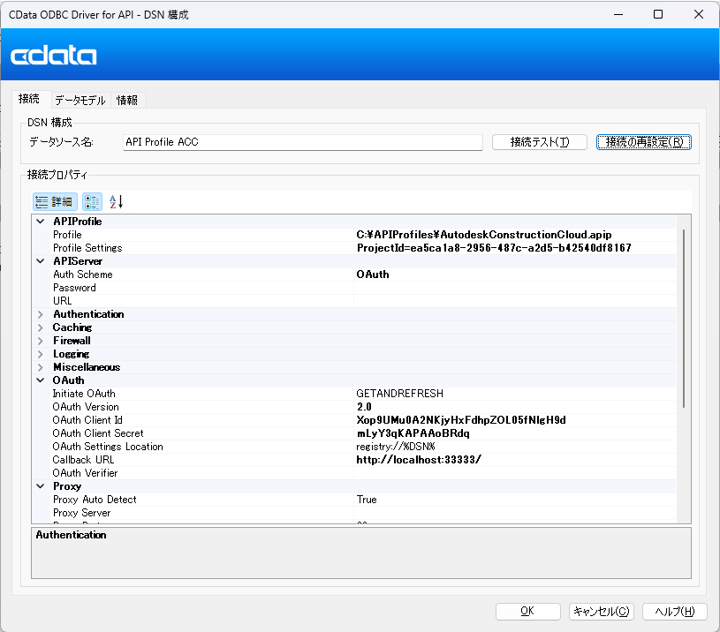Screen dimensions: 720x632
Task: Select the OAuth Client Secret value
Action: (x=413, y=434)
